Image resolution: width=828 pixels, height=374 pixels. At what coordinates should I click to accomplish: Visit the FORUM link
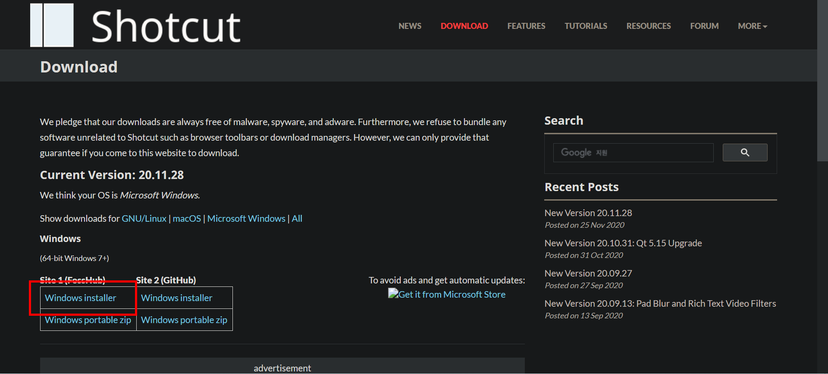pos(704,26)
